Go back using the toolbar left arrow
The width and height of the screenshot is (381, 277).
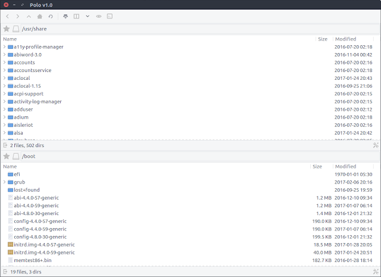tap(8, 16)
